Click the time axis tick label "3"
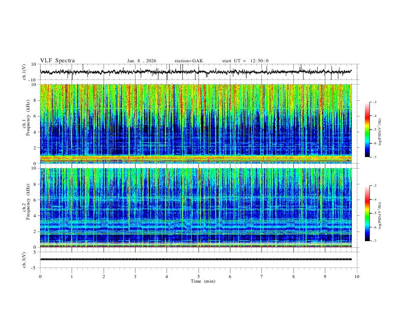Screen dimensions: 402x310 tap(135, 277)
